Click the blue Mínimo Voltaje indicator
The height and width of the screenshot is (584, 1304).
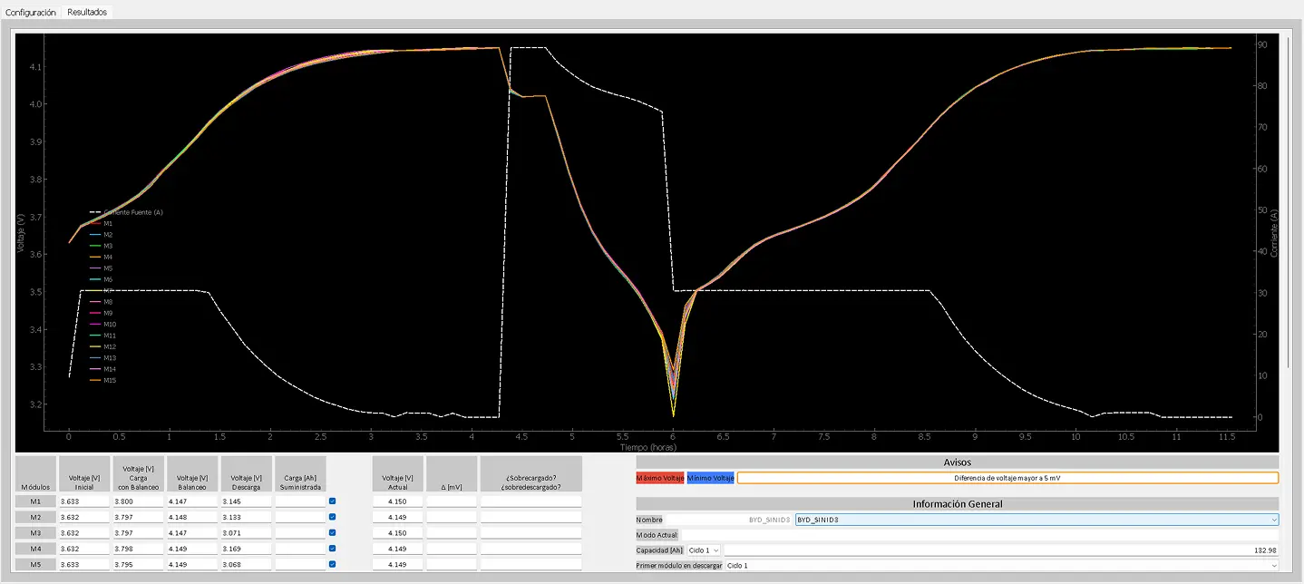point(710,478)
